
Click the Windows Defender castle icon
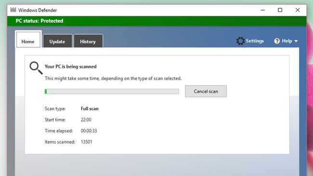[13, 10]
